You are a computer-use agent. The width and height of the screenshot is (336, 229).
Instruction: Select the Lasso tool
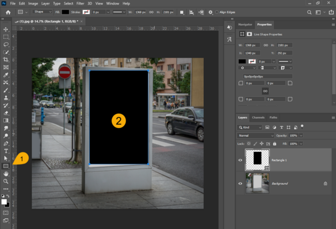coord(6,44)
